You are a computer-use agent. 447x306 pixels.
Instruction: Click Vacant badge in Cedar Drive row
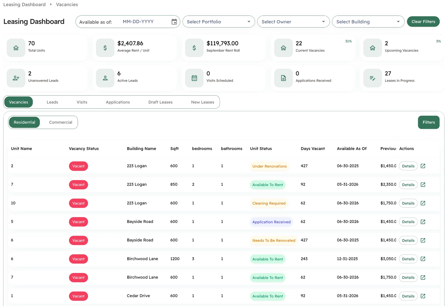pyautogui.click(x=78, y=296)
